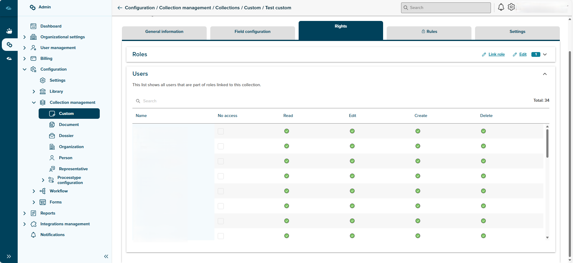Collapse the Users section chevron
Screen dimensions: 573x263
[545, 74]
